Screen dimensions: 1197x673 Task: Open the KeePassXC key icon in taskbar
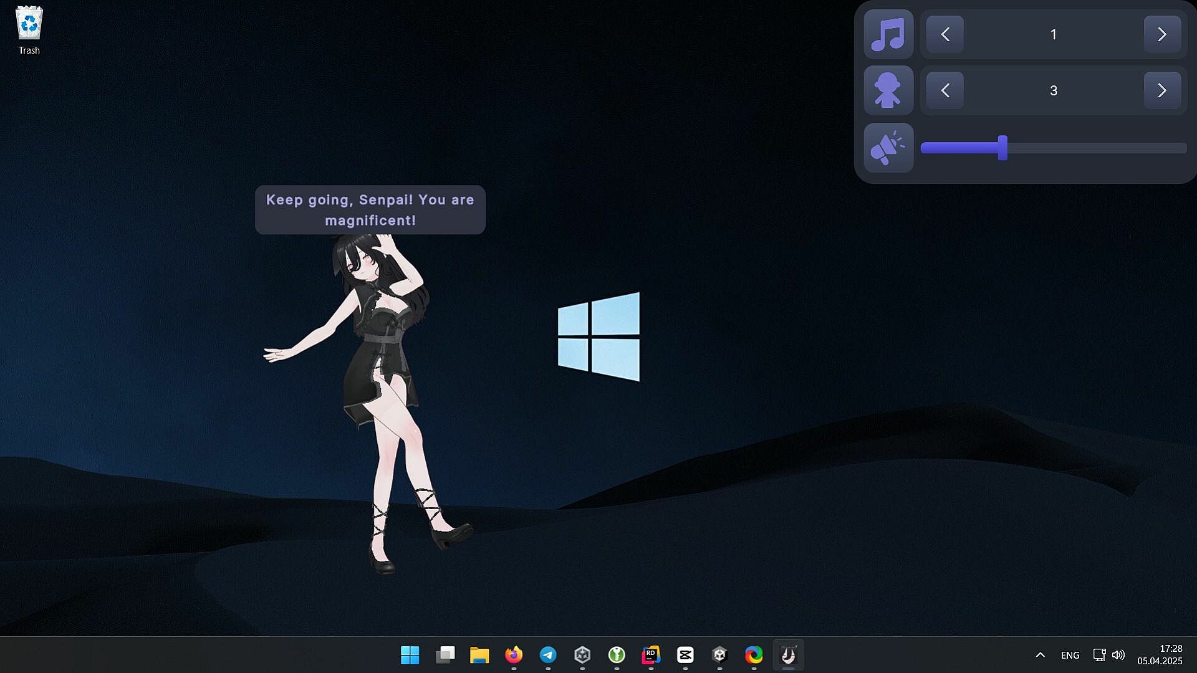(617, 655)
